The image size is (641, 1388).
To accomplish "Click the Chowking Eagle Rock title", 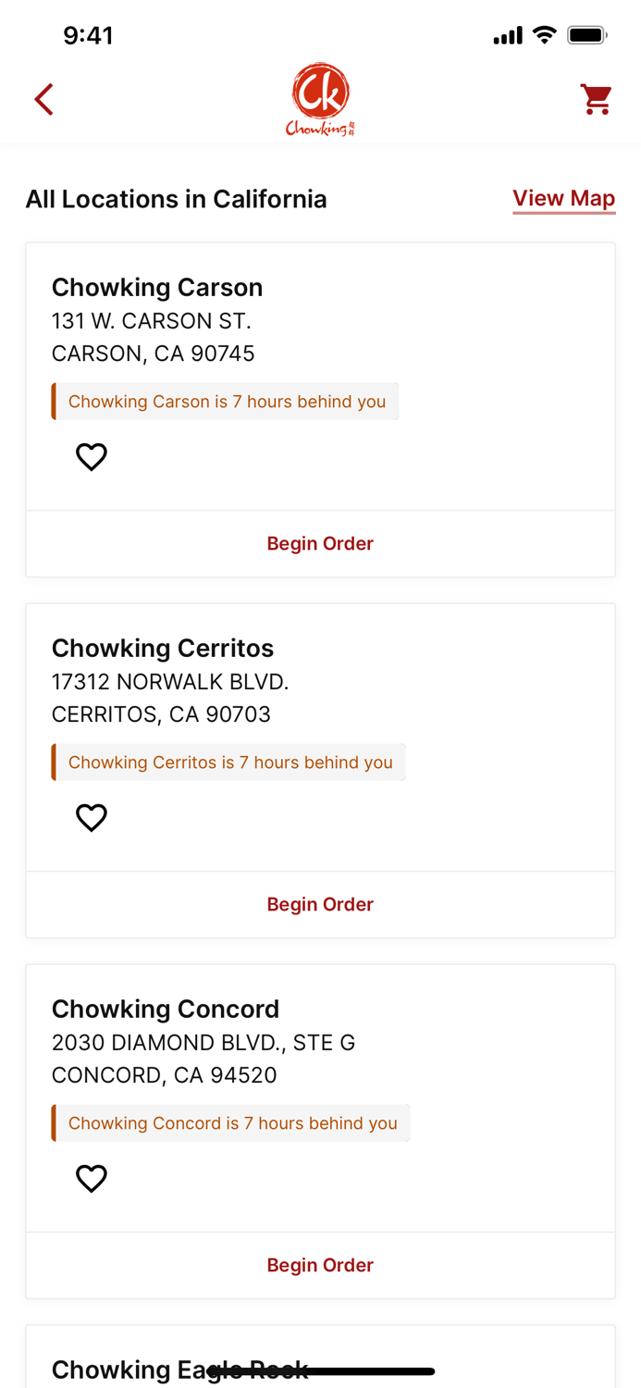I will click(180, 1369).
